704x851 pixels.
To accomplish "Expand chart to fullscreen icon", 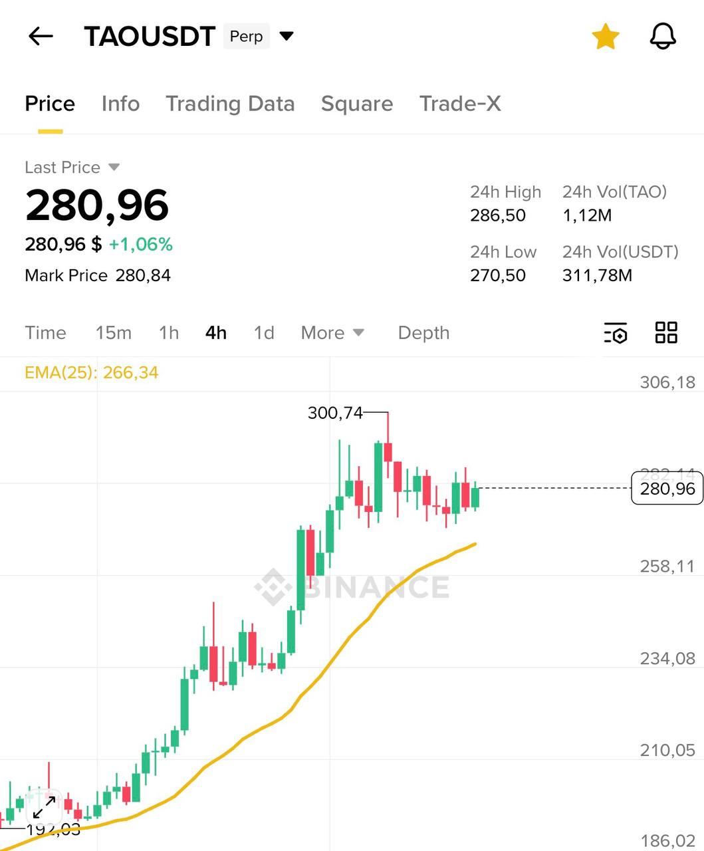I will 44,807.
